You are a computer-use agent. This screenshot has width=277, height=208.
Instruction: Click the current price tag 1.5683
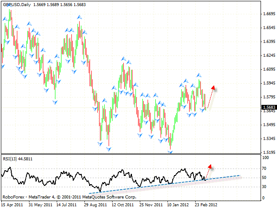pos(269,107)
